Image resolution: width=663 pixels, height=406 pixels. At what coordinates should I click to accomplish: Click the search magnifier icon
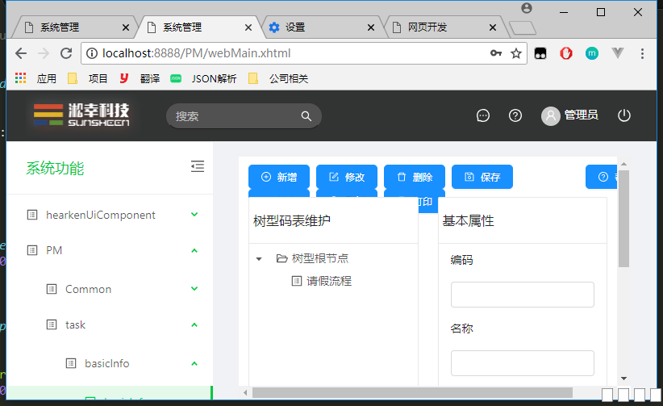306,116
